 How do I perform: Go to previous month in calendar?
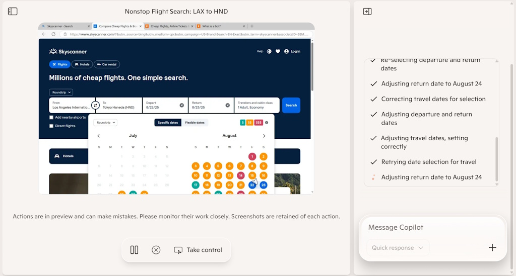point(98,136)
